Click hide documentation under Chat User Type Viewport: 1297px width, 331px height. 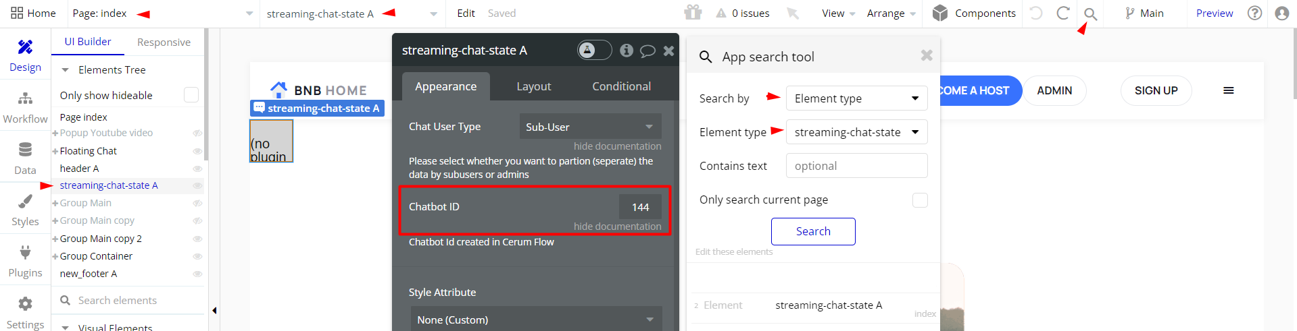tap(617, 146)
